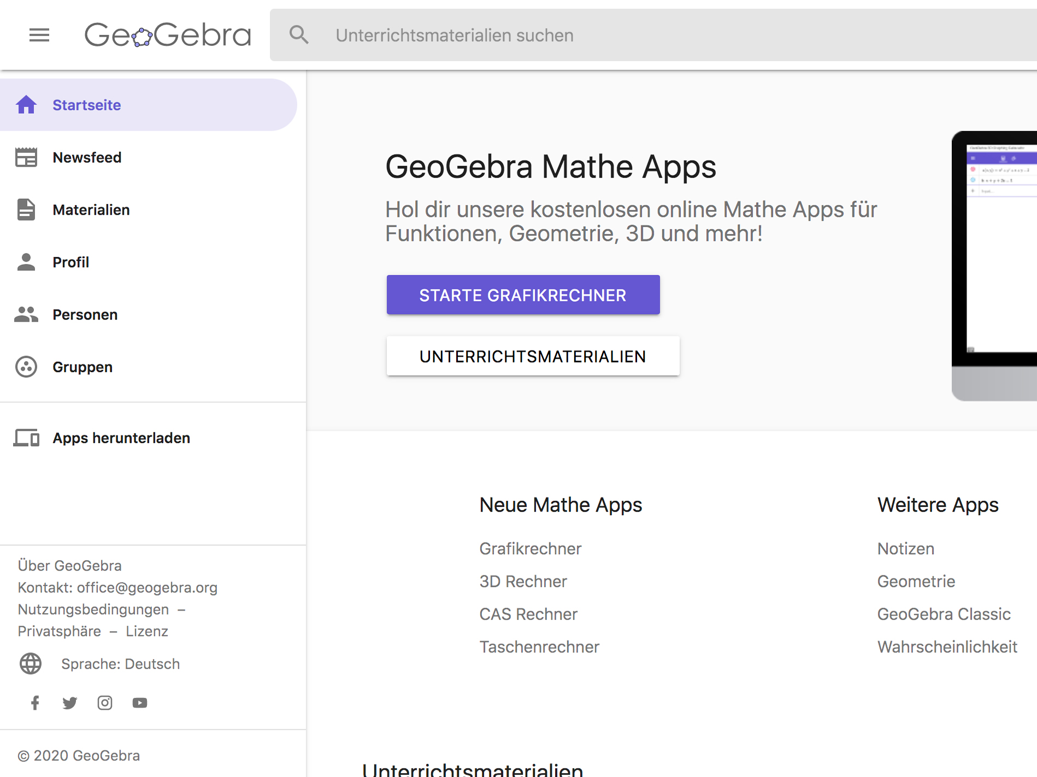The image size is (1037, 777).
Task: Open the Wahrscheinlichkeit app link
Action: (x=947, y=647)
